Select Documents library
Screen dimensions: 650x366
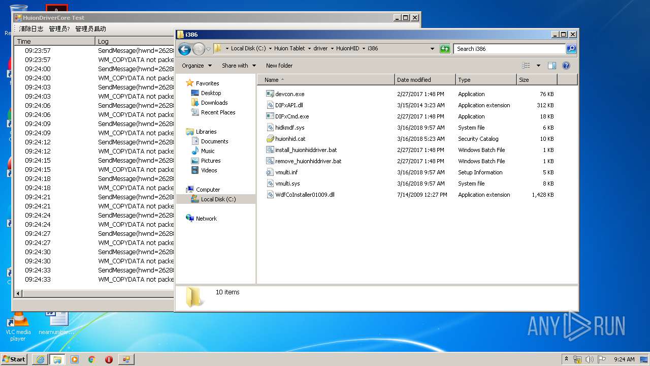point(214,141)
